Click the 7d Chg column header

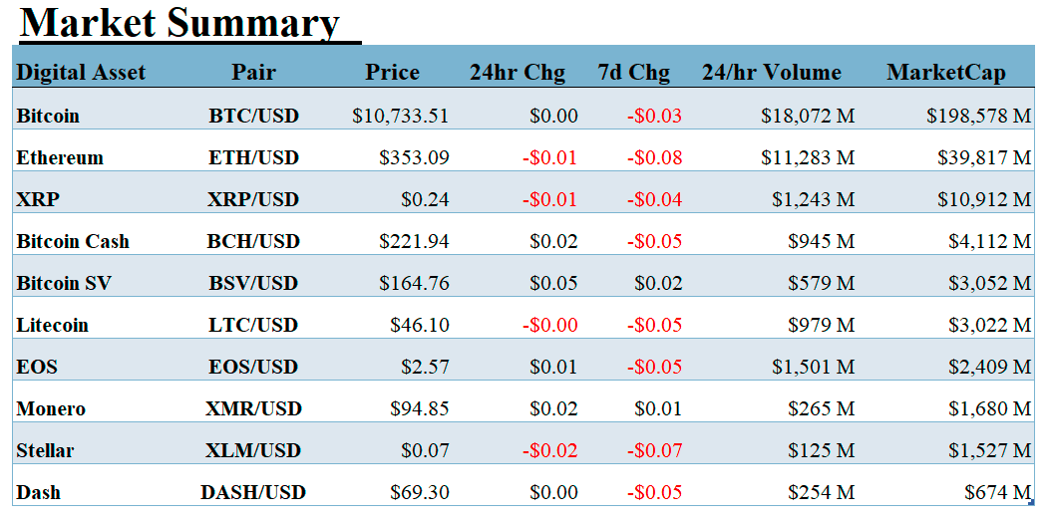(634, 72)
